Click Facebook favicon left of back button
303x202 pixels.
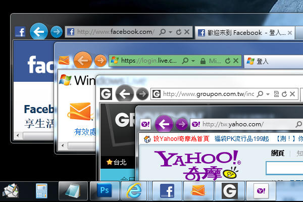20,32
